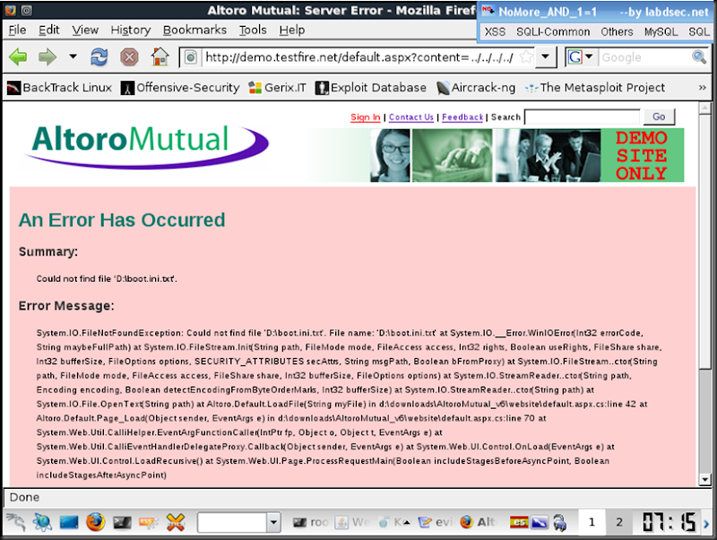The height and width of the screenshot is (540, 717).
Task: Click the Contact Us link
Action: click(411, 118)
